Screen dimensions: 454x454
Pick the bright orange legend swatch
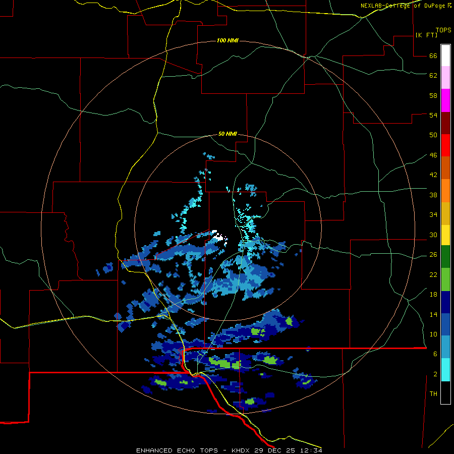click(x=445, y=191)
